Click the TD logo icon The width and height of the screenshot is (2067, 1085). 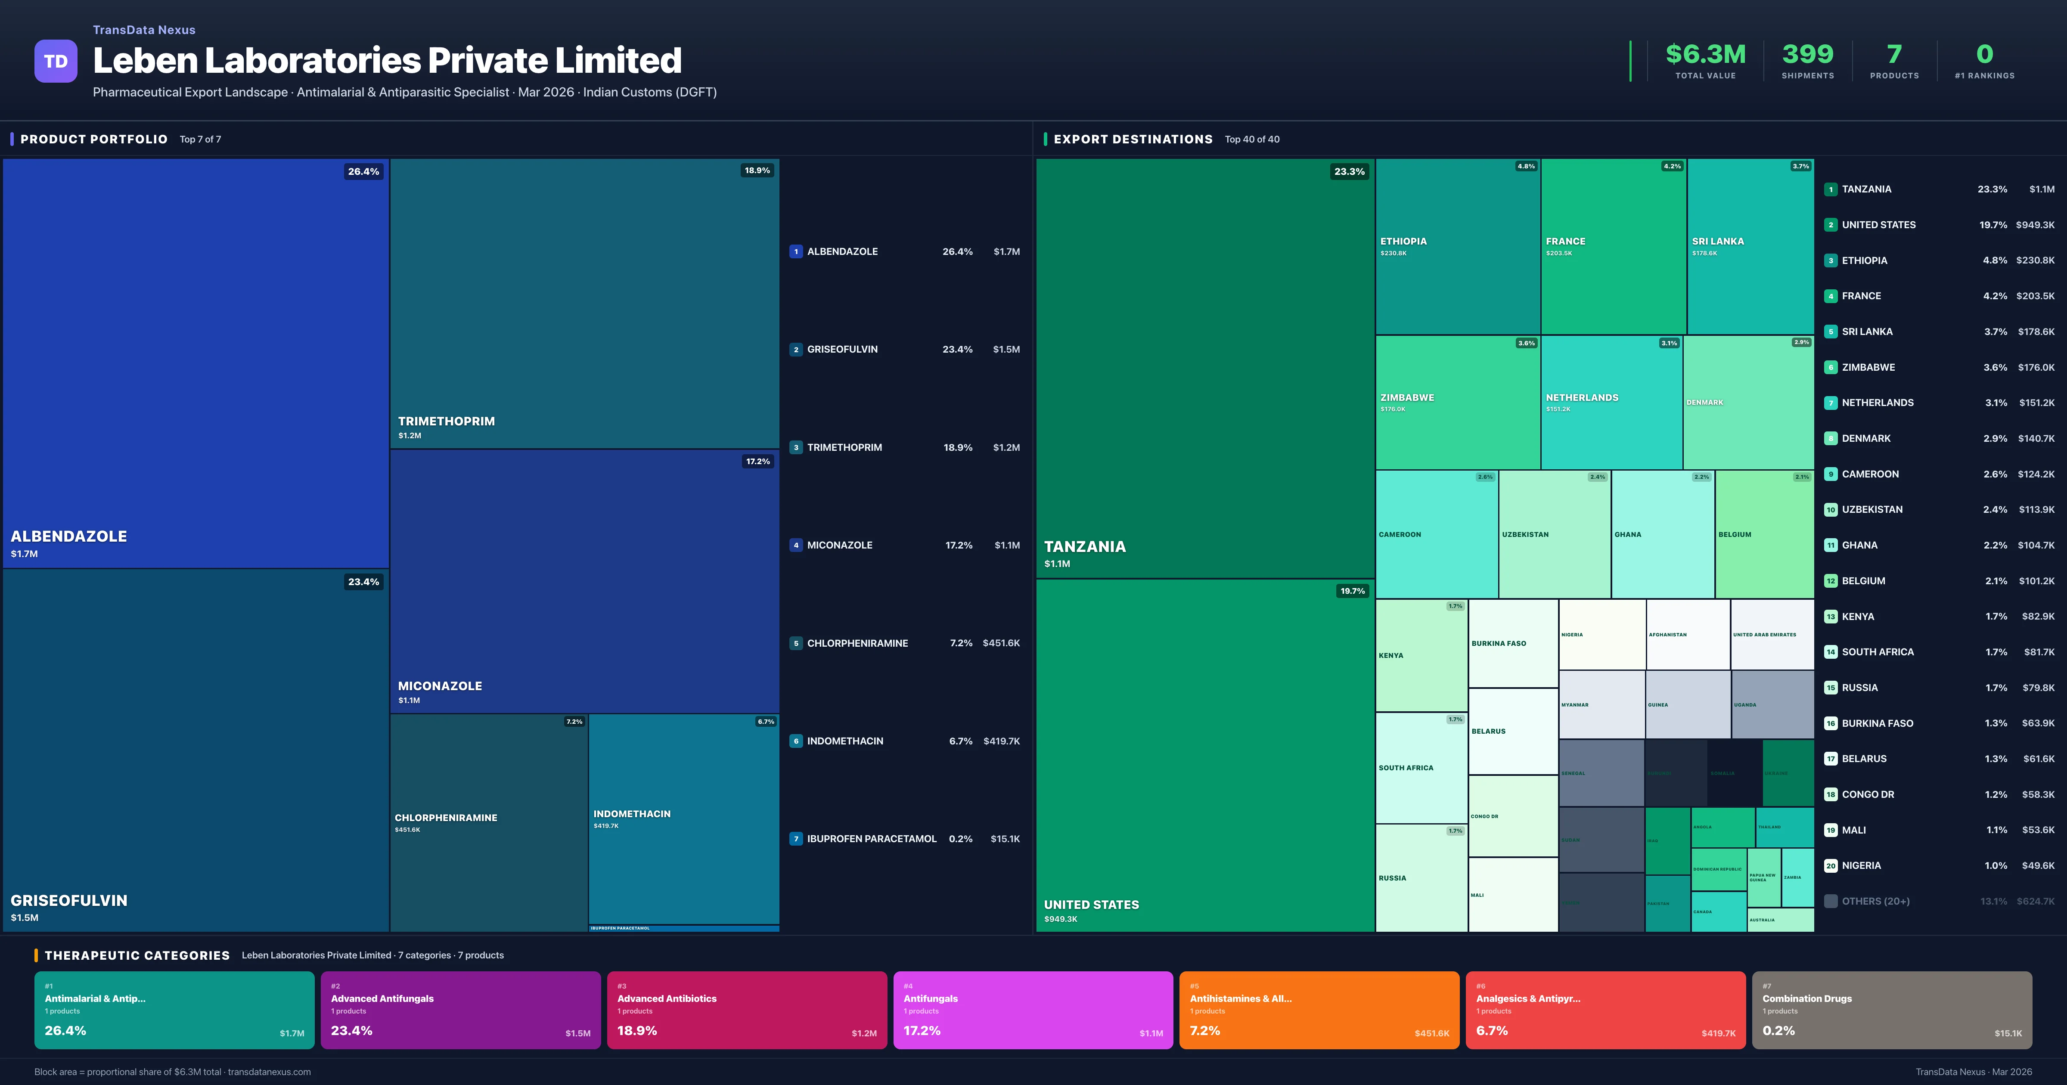tap(56, 61)
